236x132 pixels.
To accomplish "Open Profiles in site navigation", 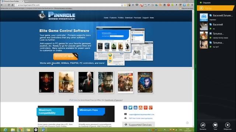I will 121,18.
